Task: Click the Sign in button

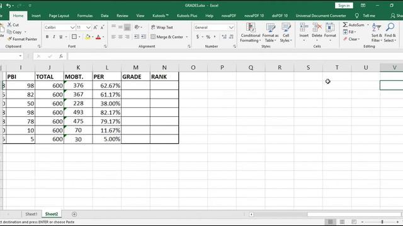Action: (x=344, y=6)
